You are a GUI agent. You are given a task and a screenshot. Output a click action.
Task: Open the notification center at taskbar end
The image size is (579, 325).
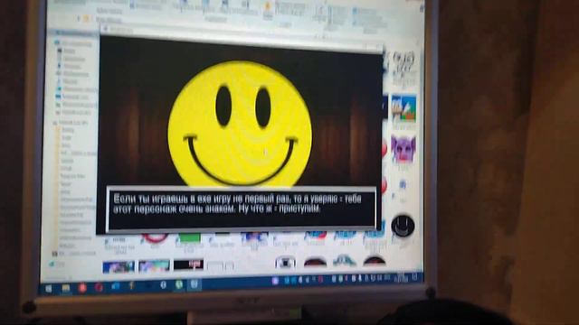coord(415,277)
